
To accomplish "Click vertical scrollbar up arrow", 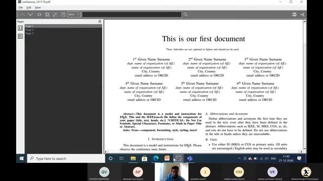I will point(305,21).
